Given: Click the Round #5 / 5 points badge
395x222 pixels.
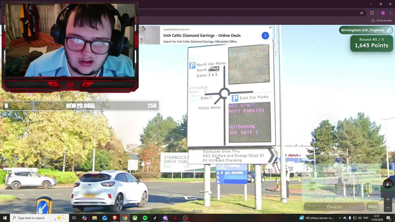Looking at the screenshot, I should [372, 43].
